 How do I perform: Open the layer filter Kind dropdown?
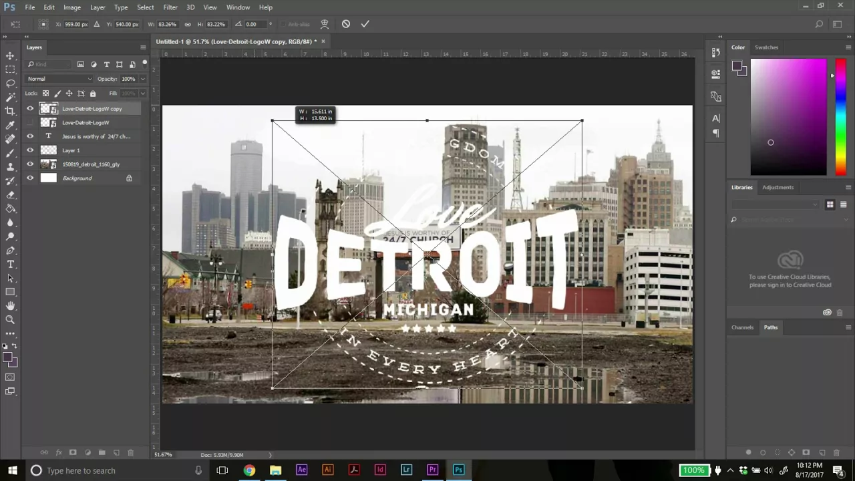pos(49,64)
